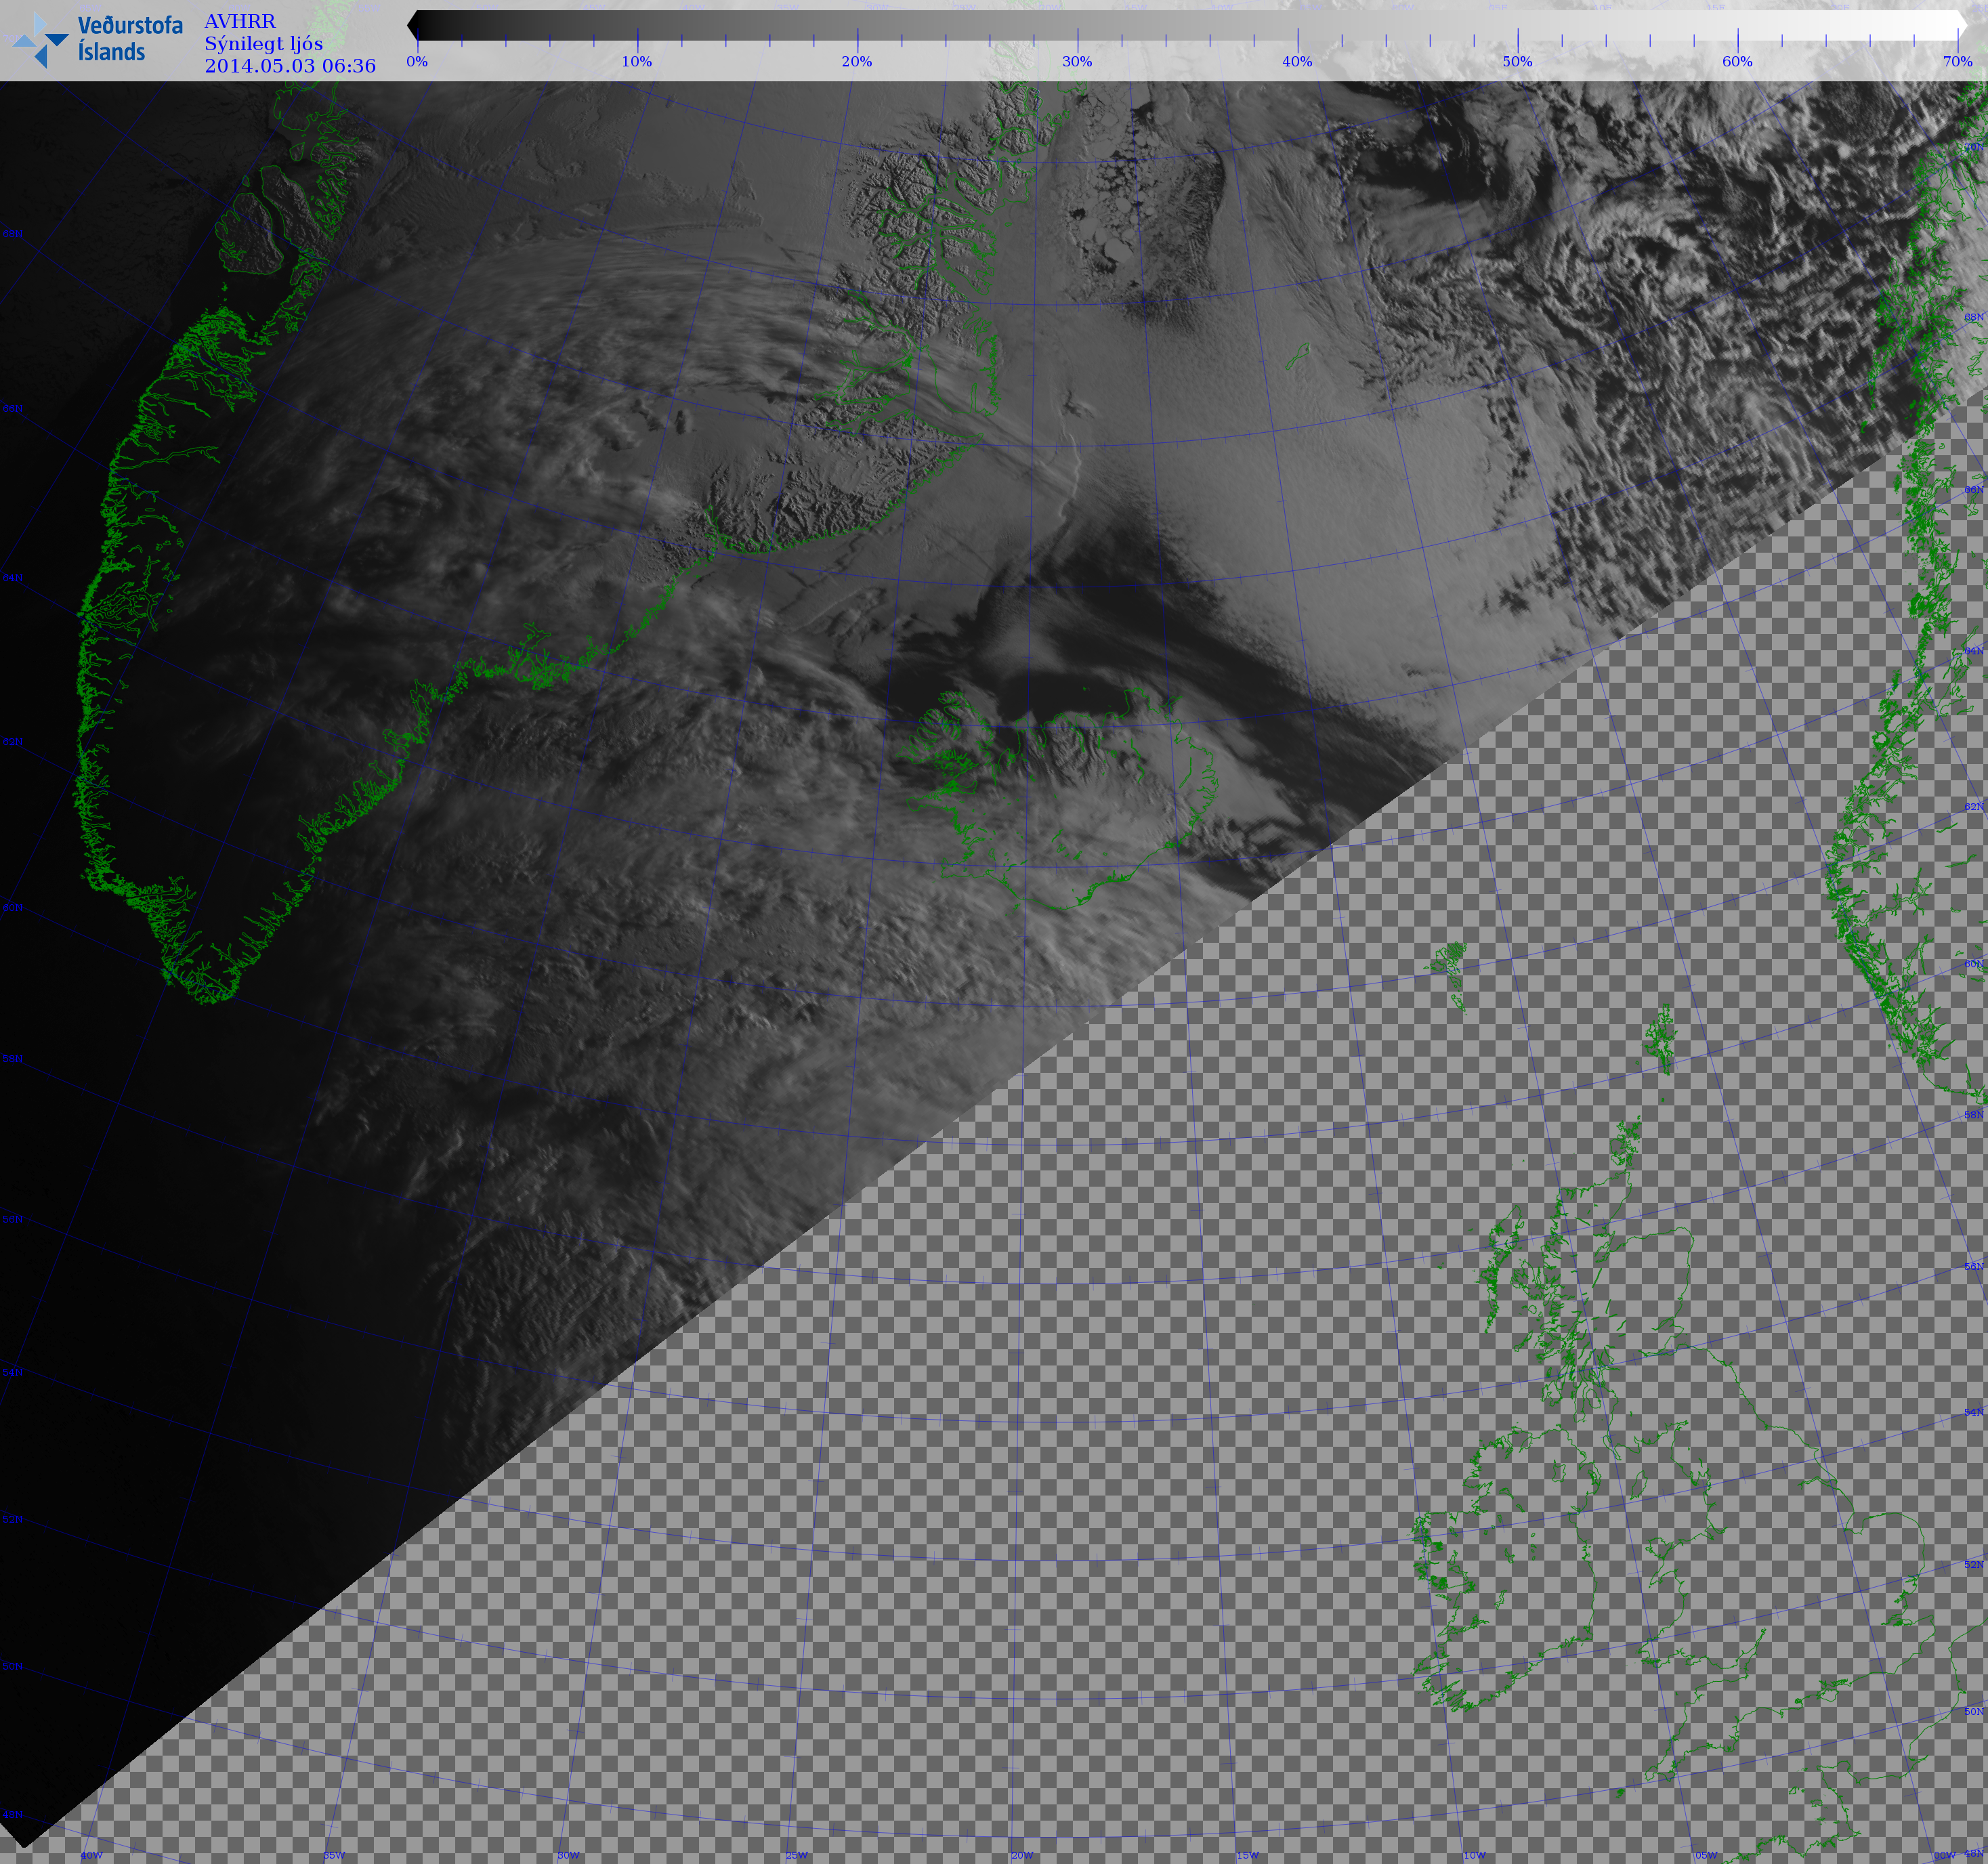Click the right arrow end of grayscale bar
Image resolution: width=1988 pixels, height=1864 pixels.
1962,25
